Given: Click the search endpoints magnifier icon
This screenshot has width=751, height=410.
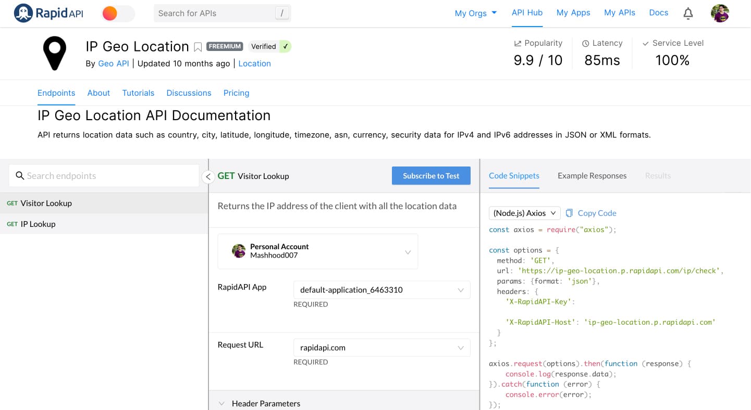Looking at the screenshot, I should point(20,176).
